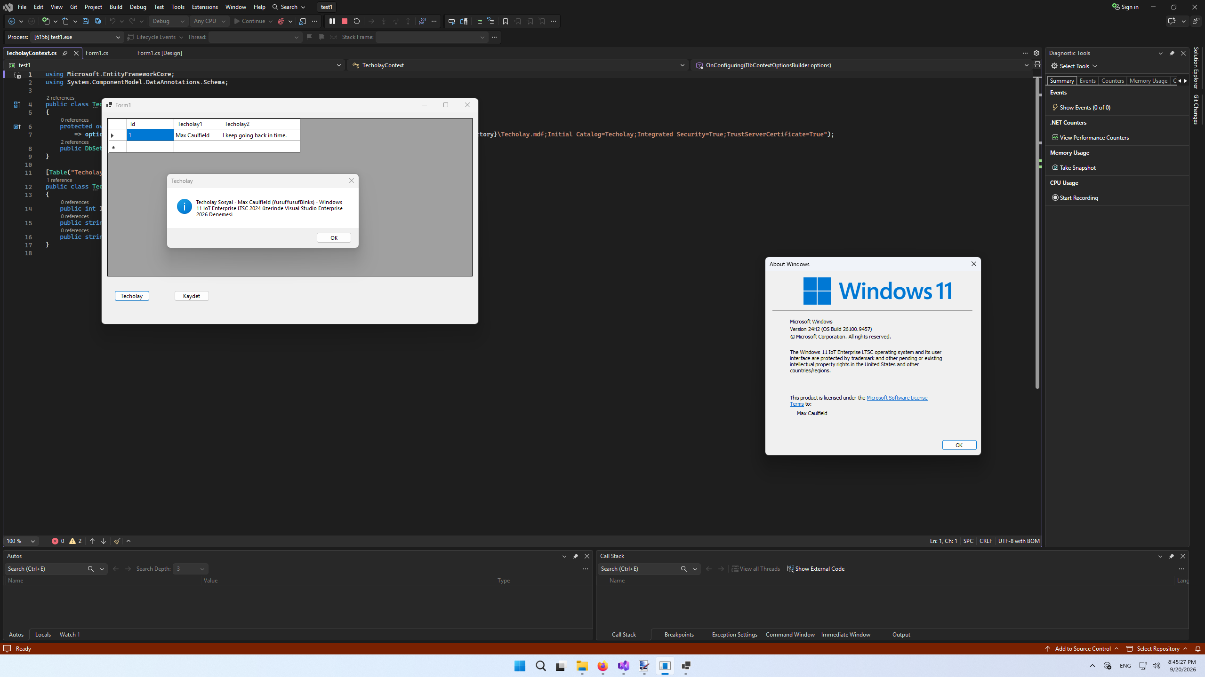Click Sign in at top right
This screenshot has width=1205, height=677.
pos(1125,7)
